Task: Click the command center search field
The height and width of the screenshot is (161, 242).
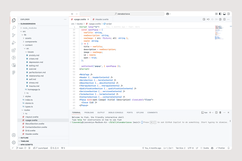Action: (x=122, y=14)
